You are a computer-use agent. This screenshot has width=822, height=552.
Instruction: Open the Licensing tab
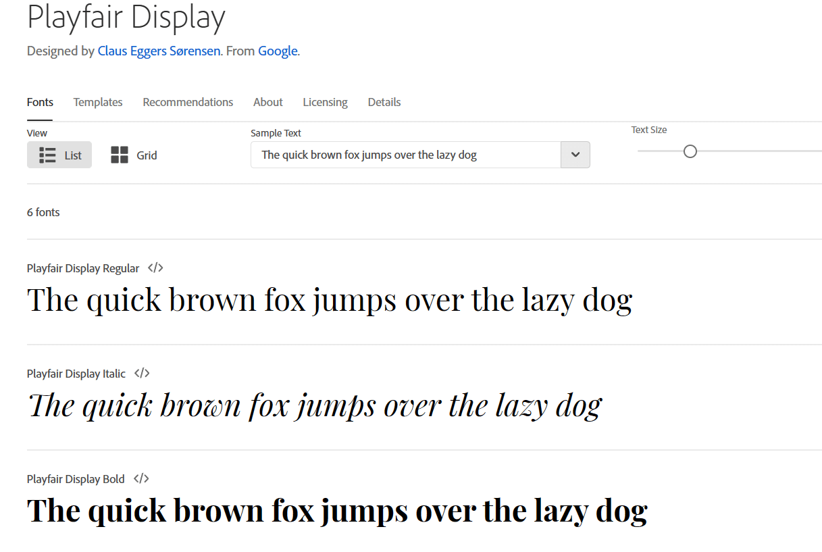click(325, 102)
